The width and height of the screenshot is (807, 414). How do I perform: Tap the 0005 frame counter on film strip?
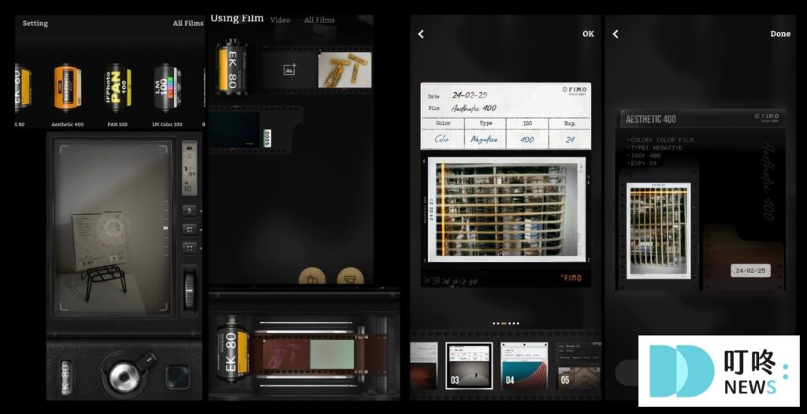tap(267, 138)
